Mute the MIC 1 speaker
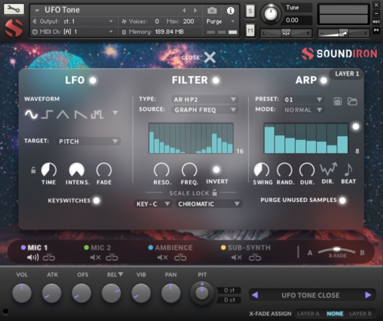 coord(33,257)
